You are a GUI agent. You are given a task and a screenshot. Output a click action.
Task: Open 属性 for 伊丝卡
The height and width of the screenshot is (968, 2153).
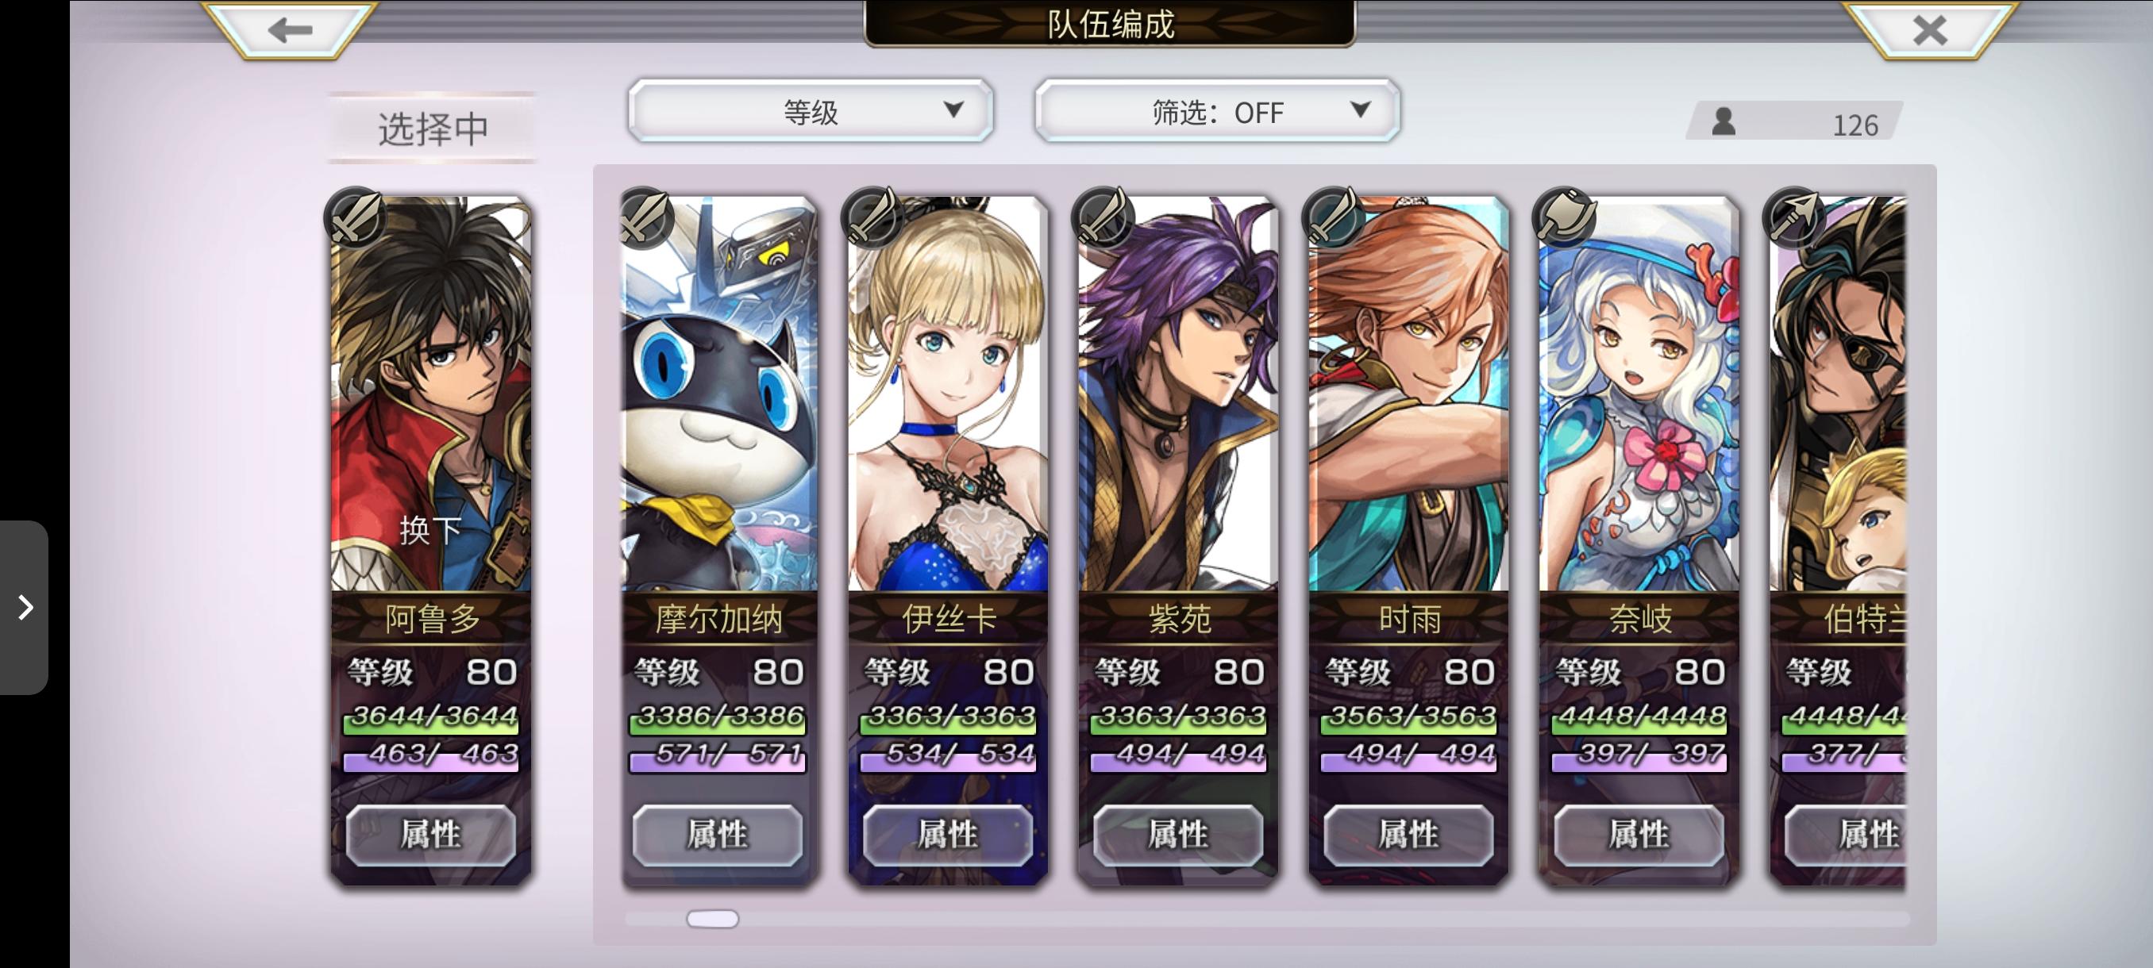click(948, 835)
